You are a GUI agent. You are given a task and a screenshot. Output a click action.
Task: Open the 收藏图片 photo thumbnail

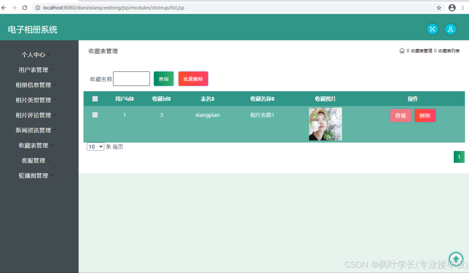point(325,124)
